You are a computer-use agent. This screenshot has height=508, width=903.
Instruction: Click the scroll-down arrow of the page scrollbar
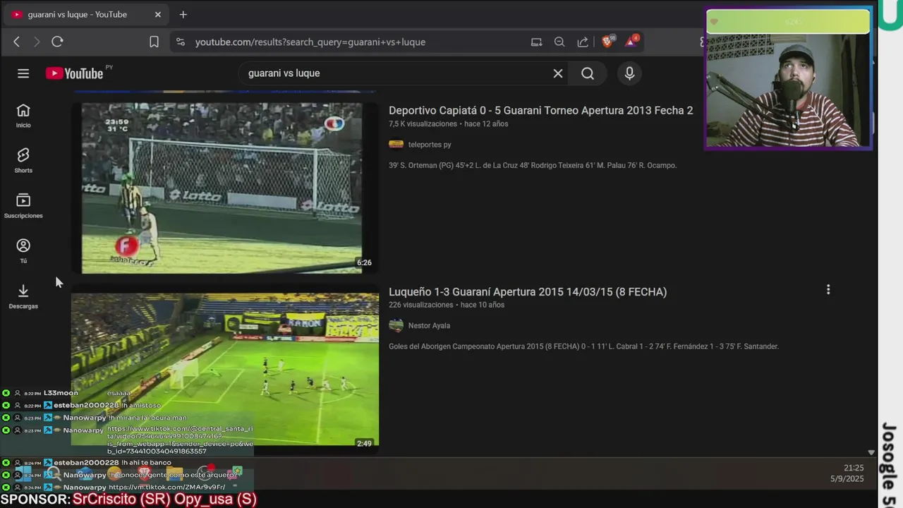point(871,452)
